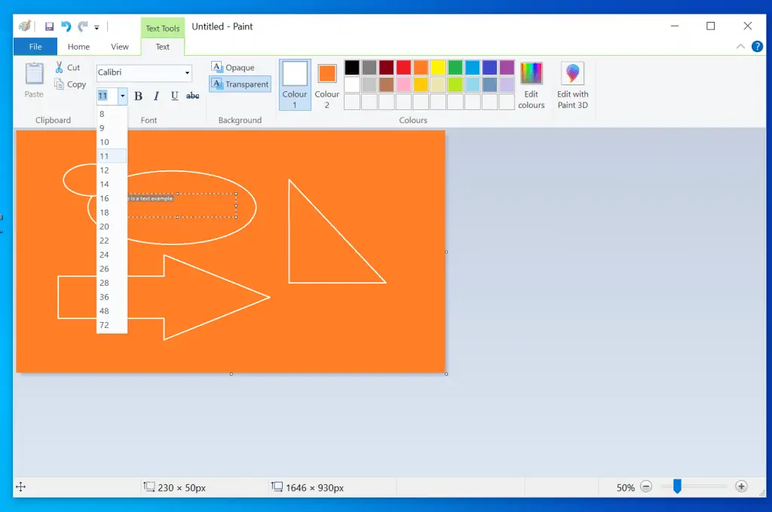
Task: Toggle Italic text formatting
Action: [x=157, y=96]
